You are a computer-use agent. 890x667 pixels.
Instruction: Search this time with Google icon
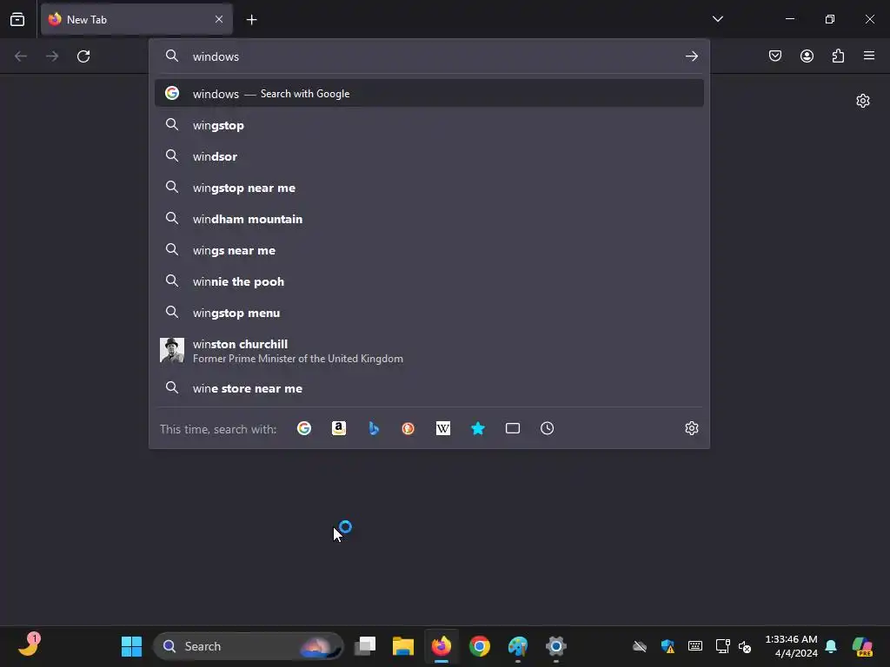tap(304, 428)
